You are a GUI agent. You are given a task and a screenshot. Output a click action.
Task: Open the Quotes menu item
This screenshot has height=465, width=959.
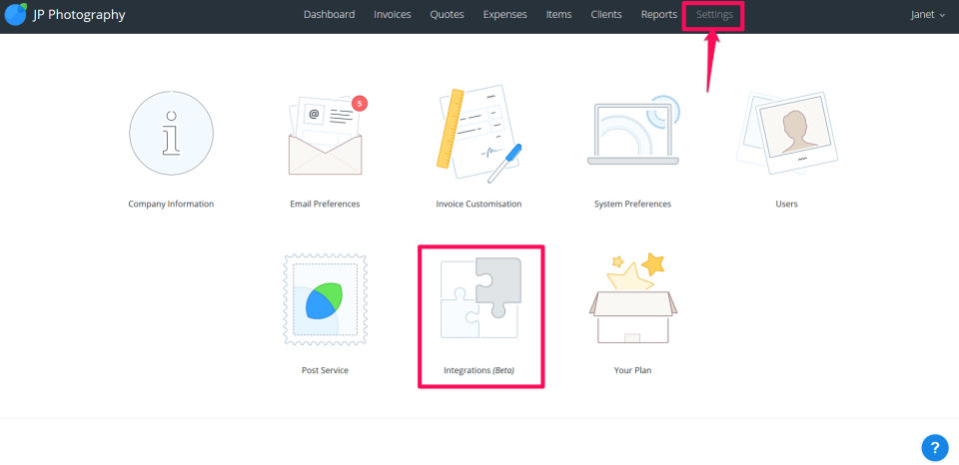tap(447, 15)
